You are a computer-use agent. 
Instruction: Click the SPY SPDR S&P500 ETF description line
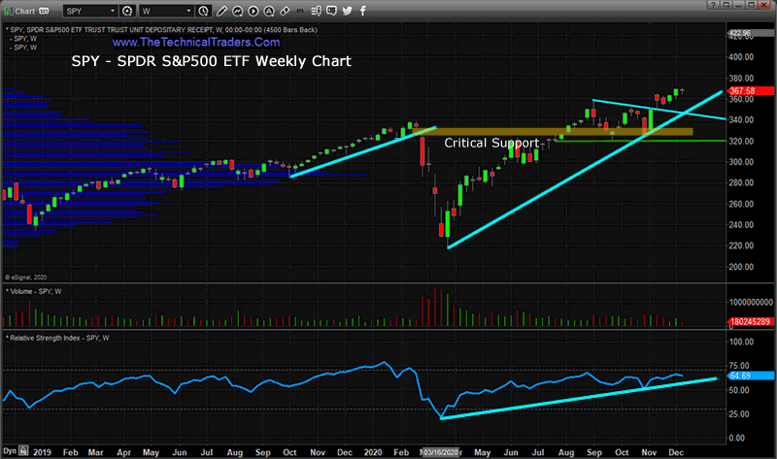tap(161, 30)
